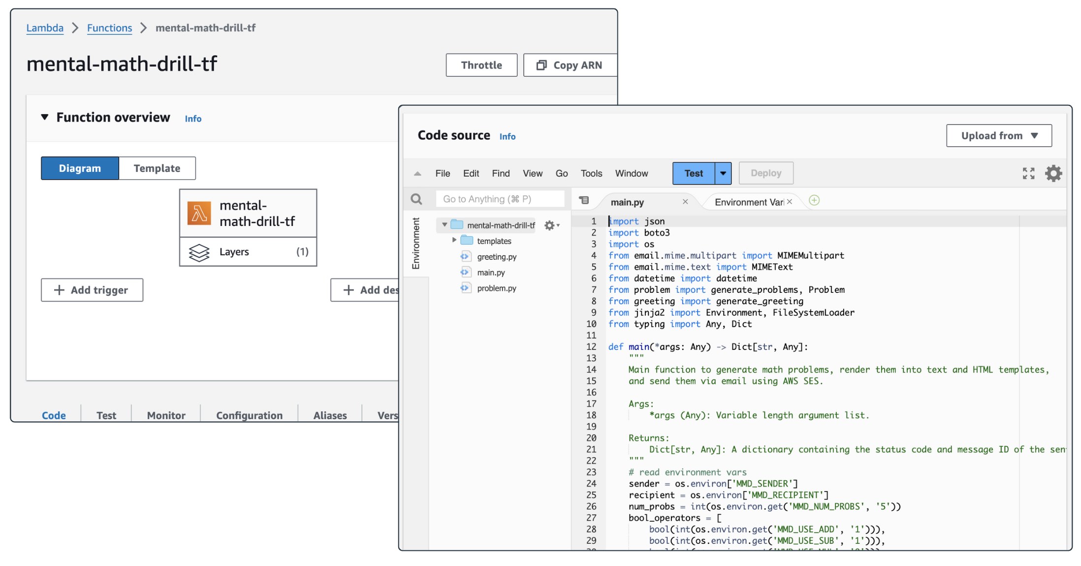Click the Copy ARN button
Image resolution: width=1081 pixels, height=566 pixels.
coord(570,65)
